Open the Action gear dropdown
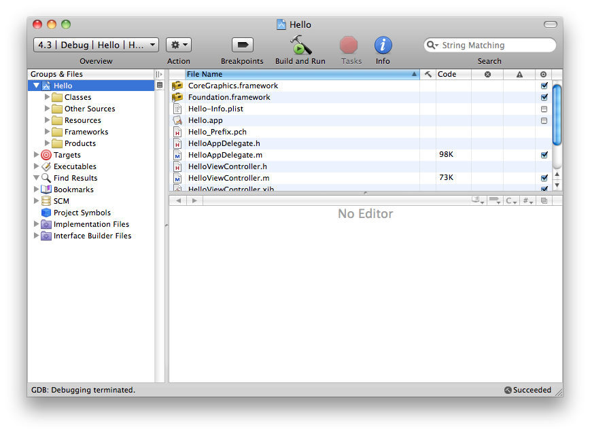 (179, 45)
